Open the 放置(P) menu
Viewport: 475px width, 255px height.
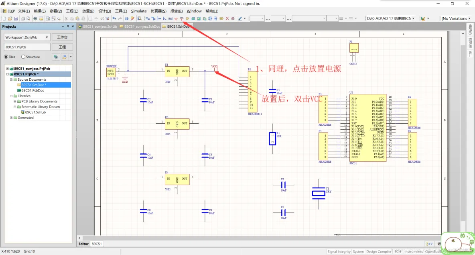88,11
